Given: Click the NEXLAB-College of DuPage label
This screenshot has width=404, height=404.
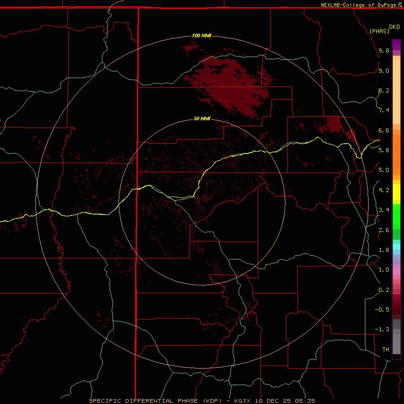Looking at the screenshot, I should click(x=358, y=5).
